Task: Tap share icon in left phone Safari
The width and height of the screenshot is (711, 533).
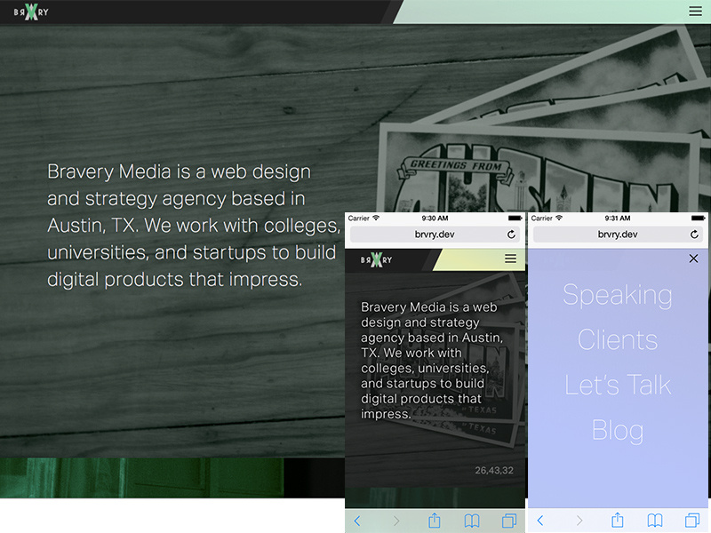Action: (435, 520)
